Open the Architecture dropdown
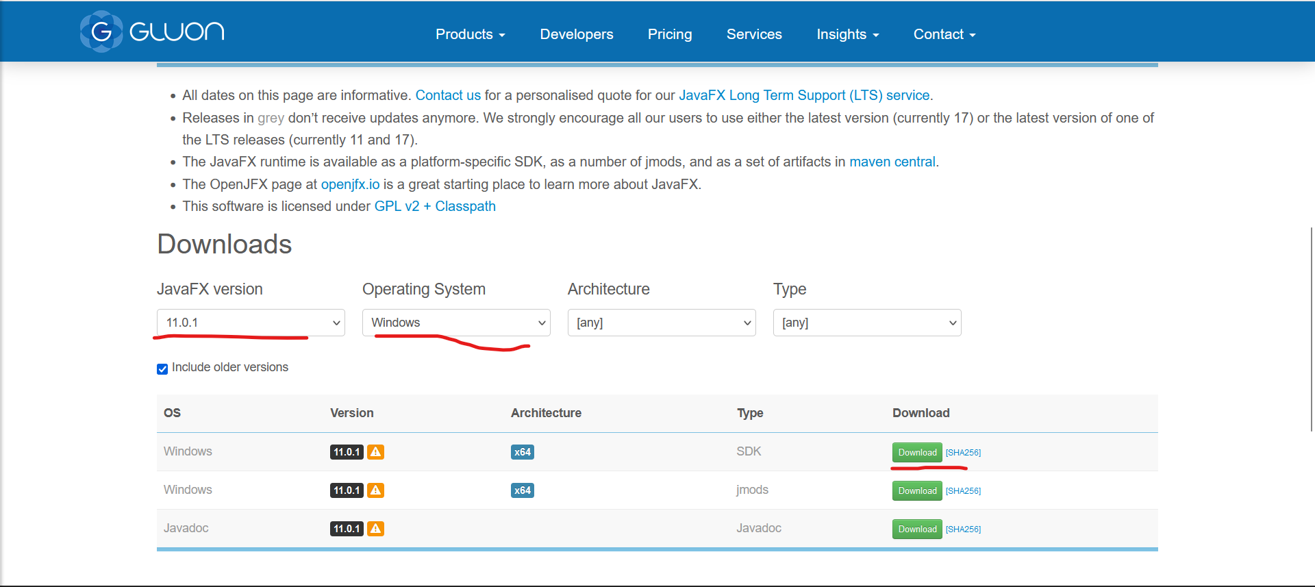This screenshot has width=1315, height=587. (x=662, y=323)
